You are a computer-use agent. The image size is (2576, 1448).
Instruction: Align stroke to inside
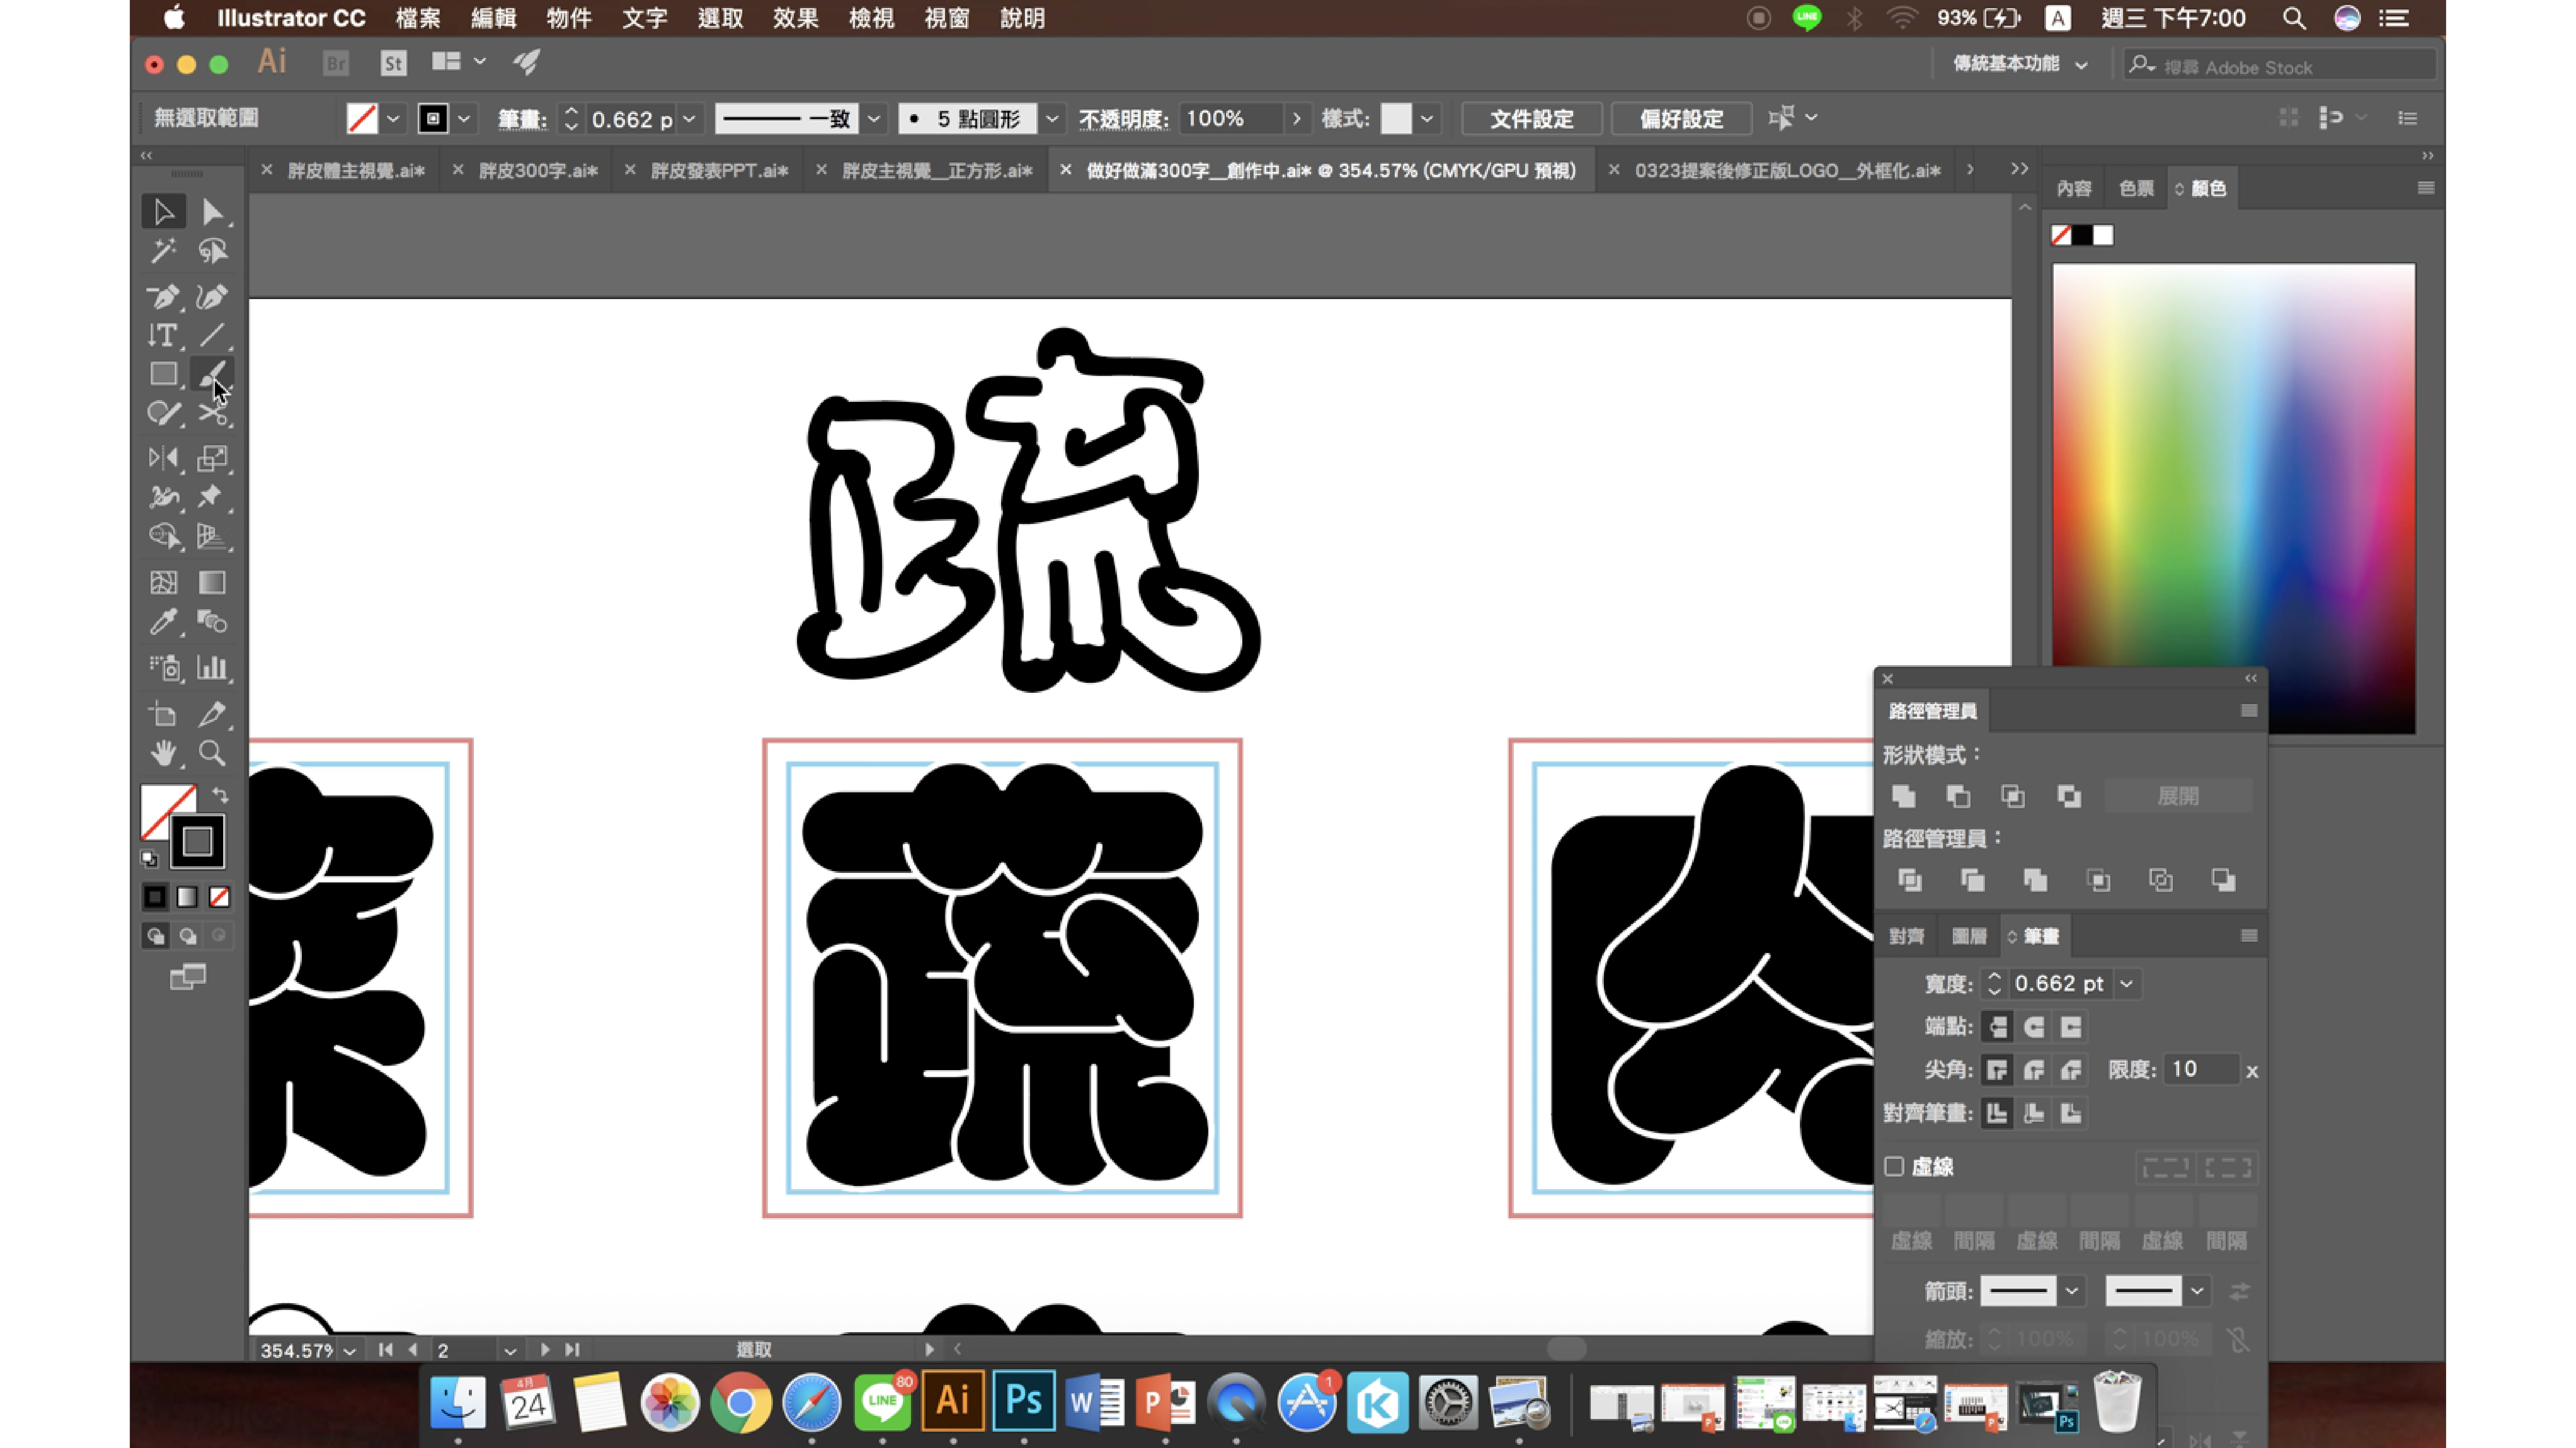[x=2034, y=1113]
